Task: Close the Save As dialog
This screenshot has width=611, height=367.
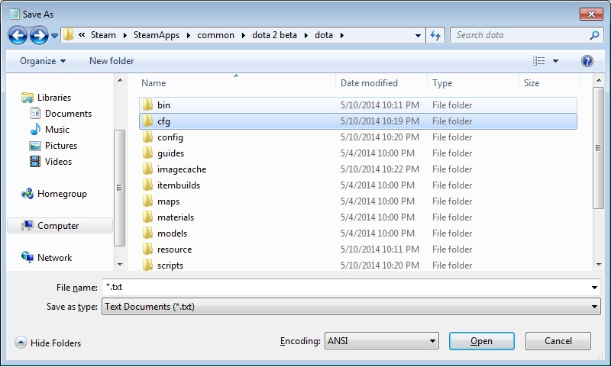Action: pos(591,14)
